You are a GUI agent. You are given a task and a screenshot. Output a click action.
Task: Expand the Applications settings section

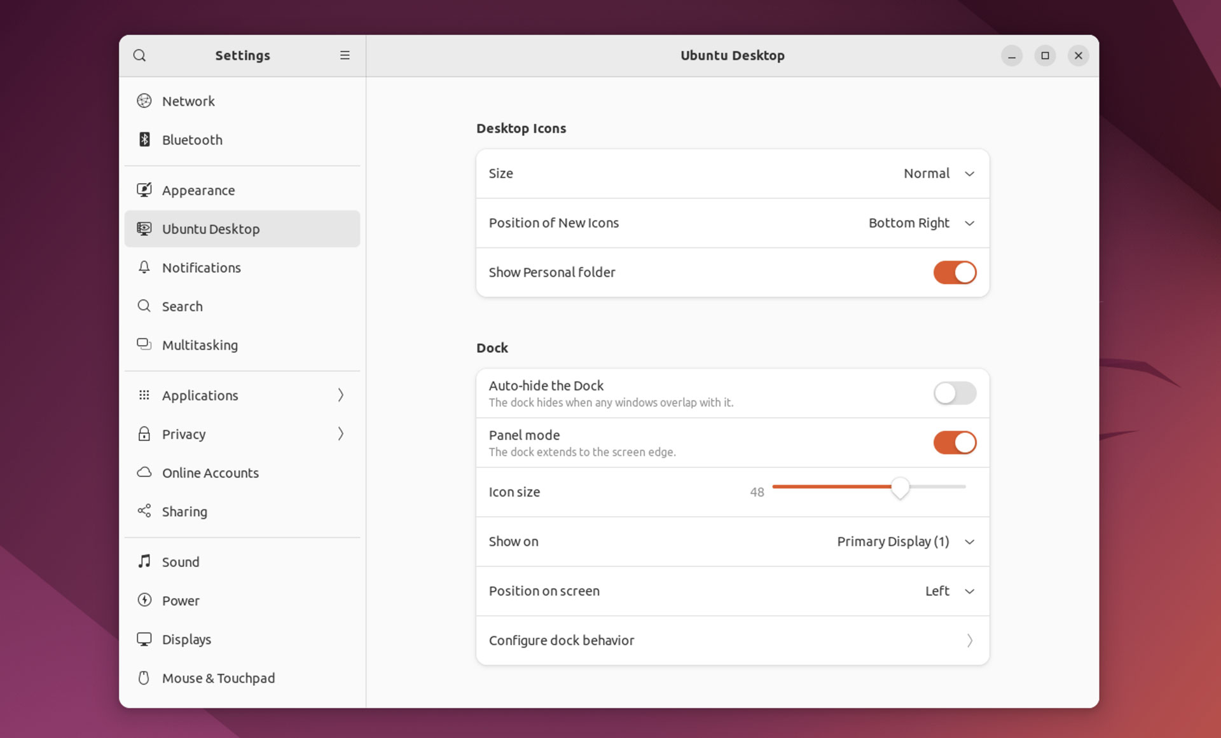(242, 395)
